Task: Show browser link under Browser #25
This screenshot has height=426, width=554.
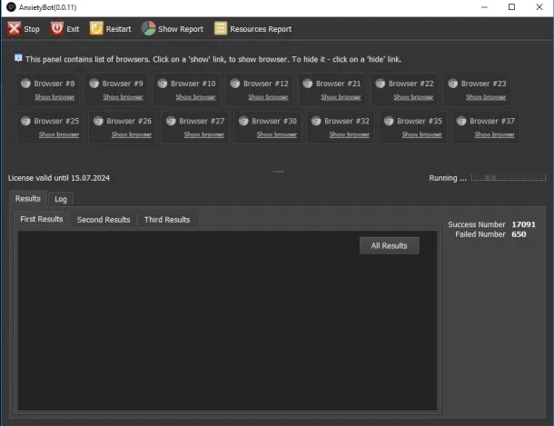Action: 59,134
